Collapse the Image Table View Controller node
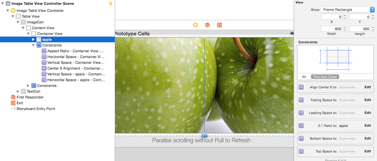Viewport: 377px width, 161px height. 8,11
